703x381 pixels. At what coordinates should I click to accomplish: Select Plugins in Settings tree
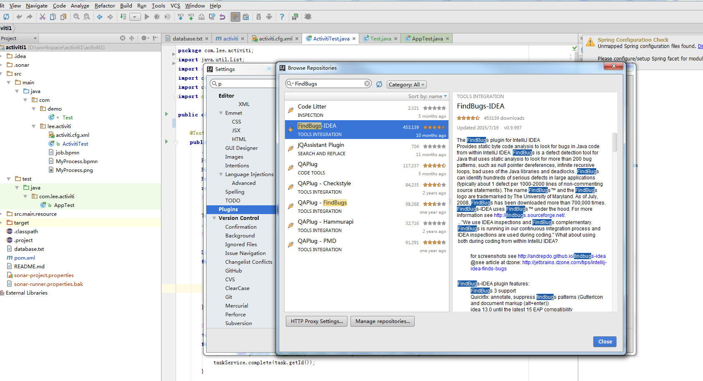(x=241, y=209)
